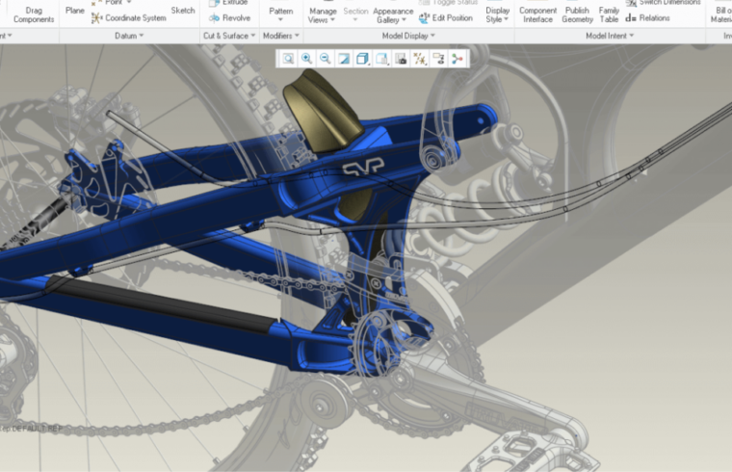
Task: Start a new Sketch
Action: coord(183,11)
